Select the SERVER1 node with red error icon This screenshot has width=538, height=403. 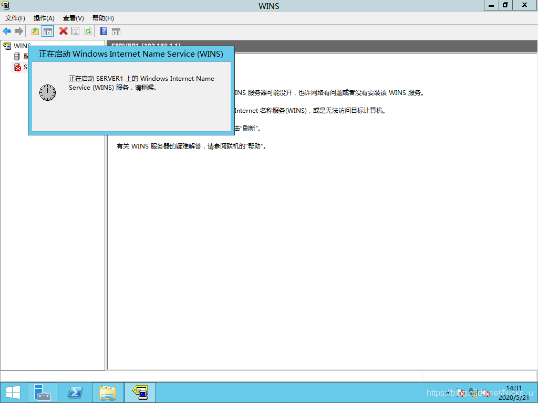tap(19, 67)
